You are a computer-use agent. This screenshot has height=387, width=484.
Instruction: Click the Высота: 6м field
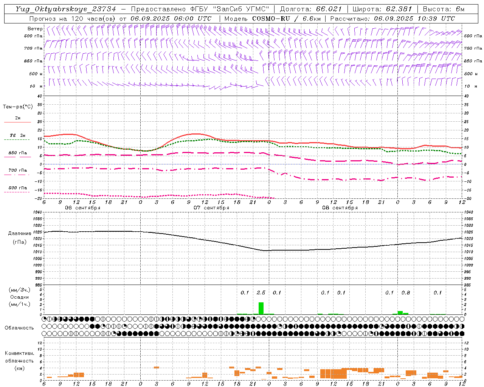444,9
